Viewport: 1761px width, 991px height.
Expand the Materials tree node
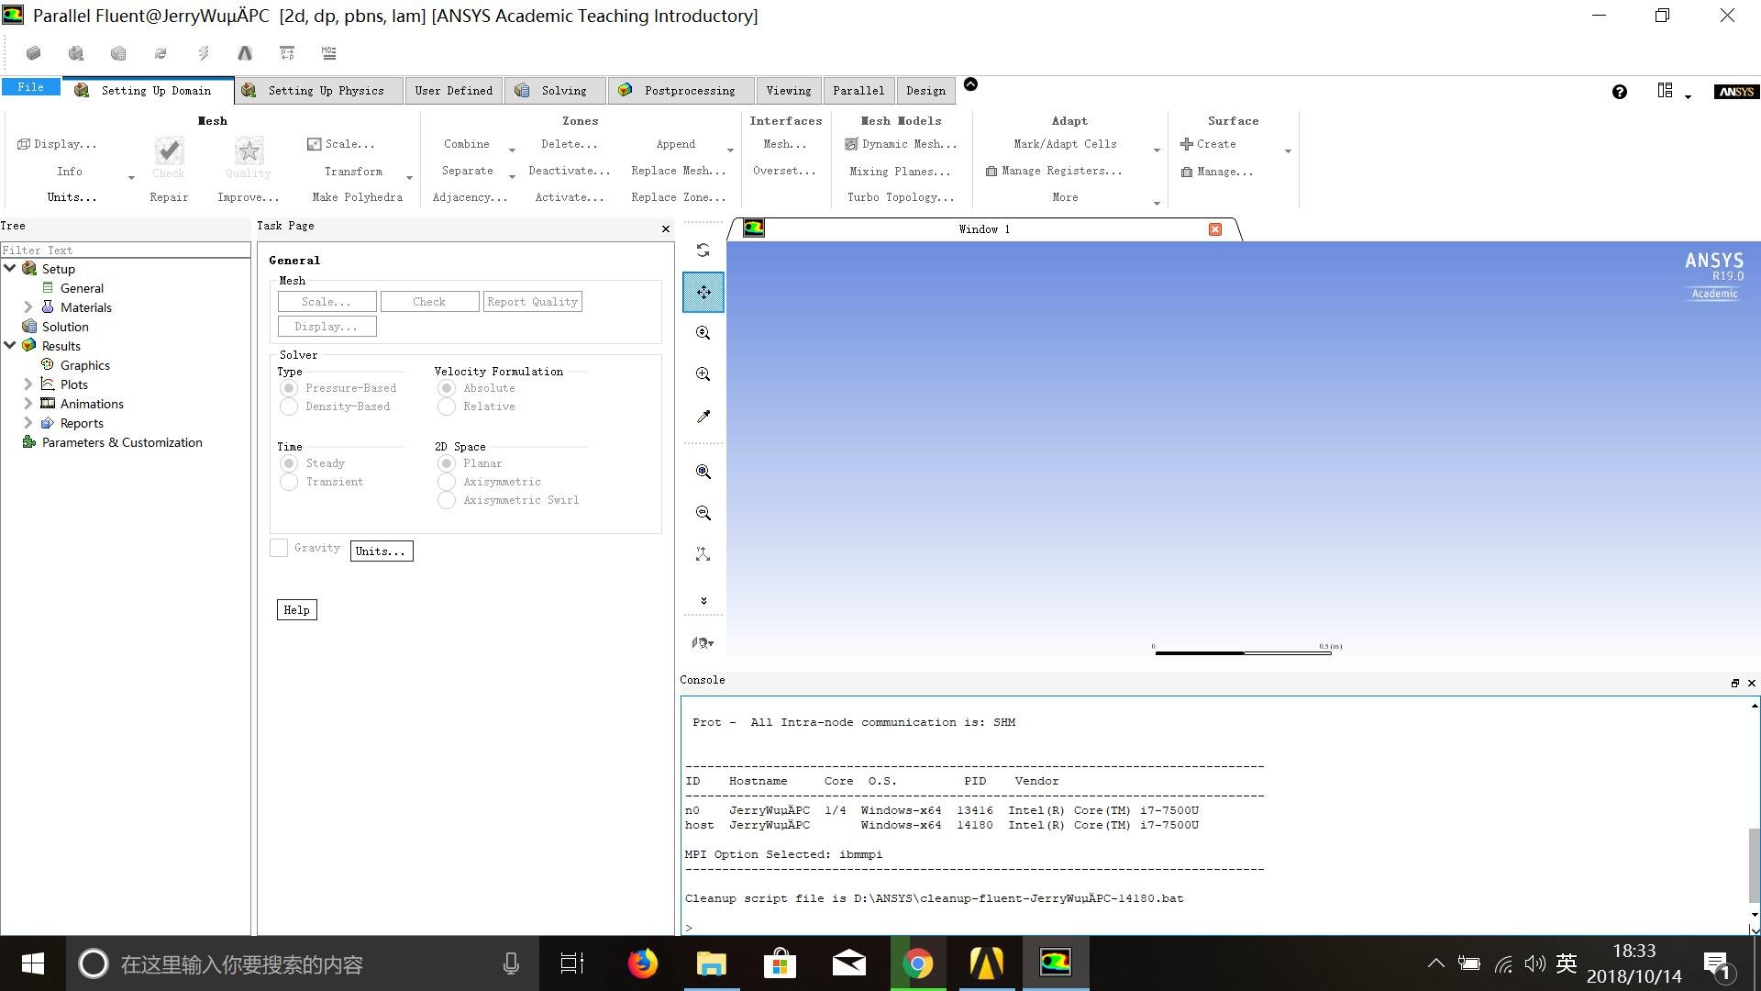(x=28, y=306)
